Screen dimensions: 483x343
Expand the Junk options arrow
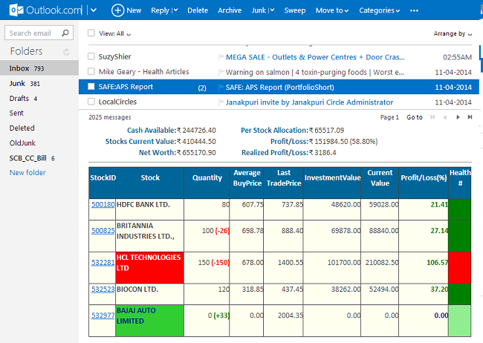pyautogui.click(x=272, y=10)
